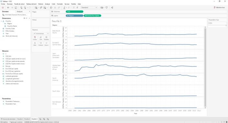Image resolution: width=228 pixels, height=123 pixels.
Task: Open the Couleur marks card
Action: pos(35,38)
